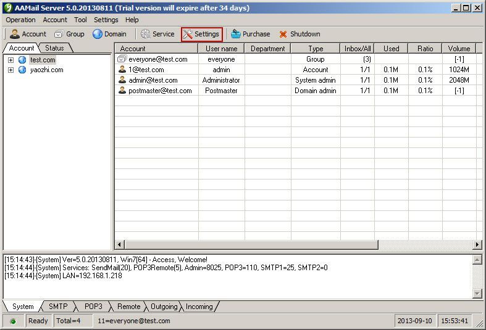Open the Help menu
The width and height of the screenshot is (486, 330).
click(x=132, y=20)
